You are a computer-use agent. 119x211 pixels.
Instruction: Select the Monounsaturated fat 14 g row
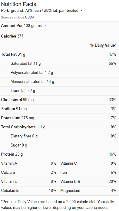click(59, 82)
